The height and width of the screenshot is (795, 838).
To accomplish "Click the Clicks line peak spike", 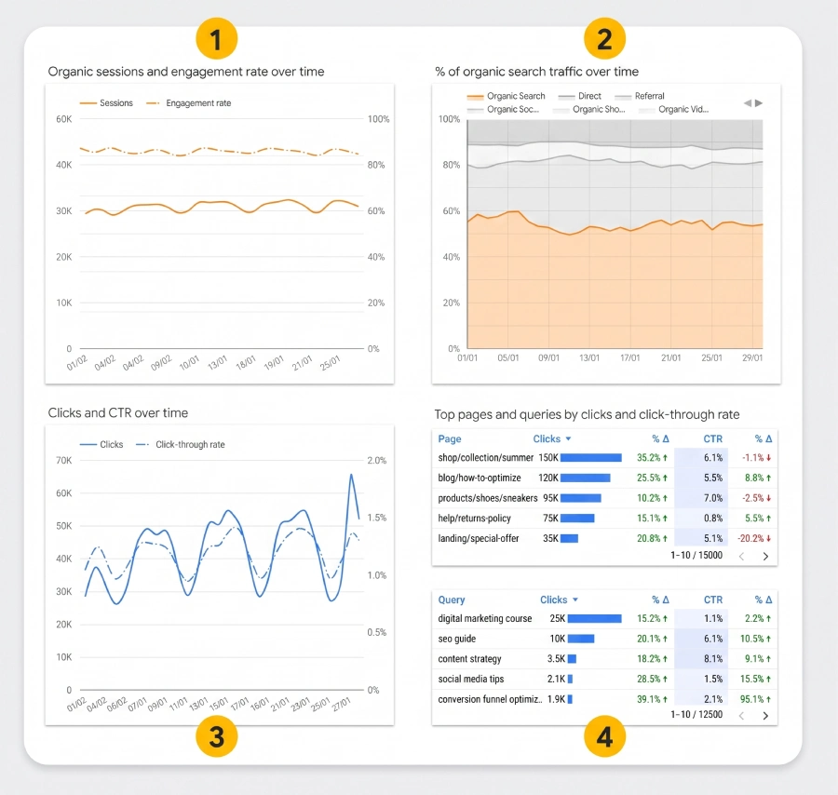I will click(x=351, y=475).
